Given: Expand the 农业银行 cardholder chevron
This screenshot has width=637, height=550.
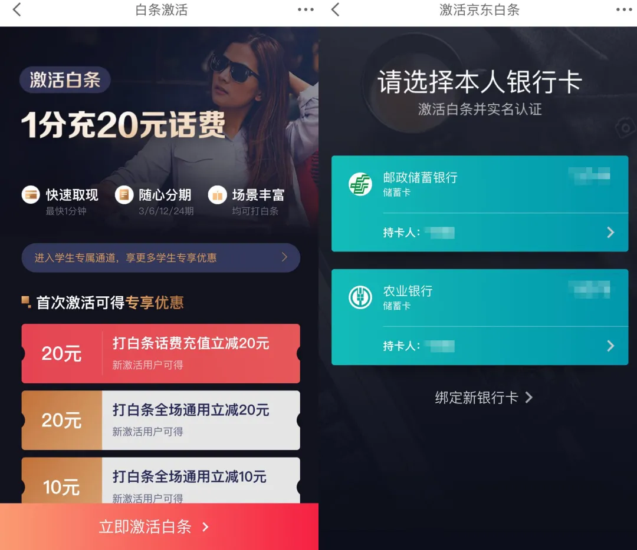Looking at the screenshot, I should pyautogui.click(x=610, y=346).
